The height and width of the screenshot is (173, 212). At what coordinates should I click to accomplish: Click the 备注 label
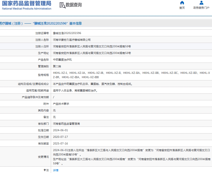46,117
